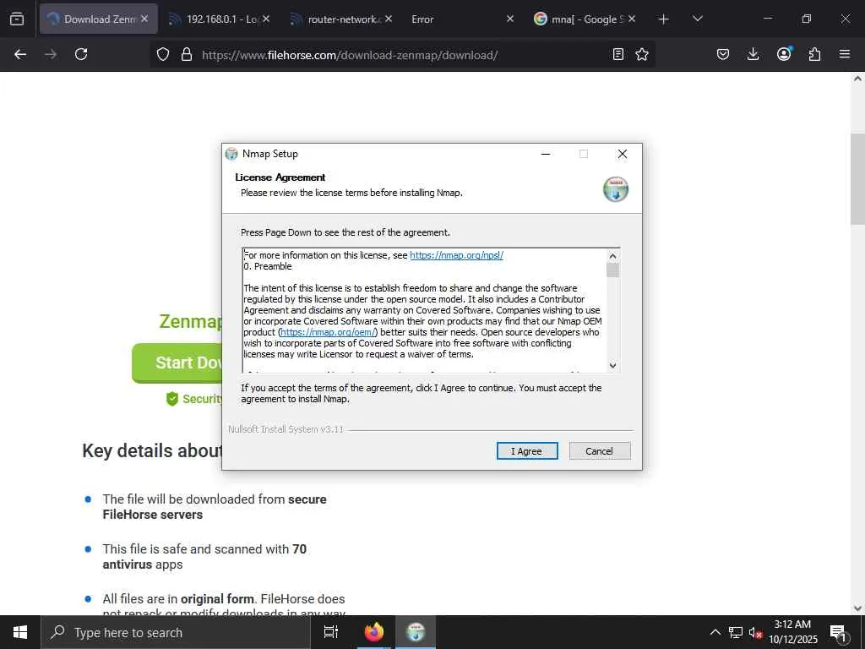Close the router-network tab
Viewport: 865px width, 649px height.
(x=389, y=19)
